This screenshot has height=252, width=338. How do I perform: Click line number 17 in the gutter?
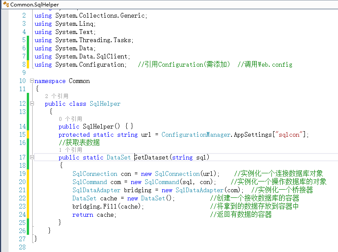click(x=22, y=157)
